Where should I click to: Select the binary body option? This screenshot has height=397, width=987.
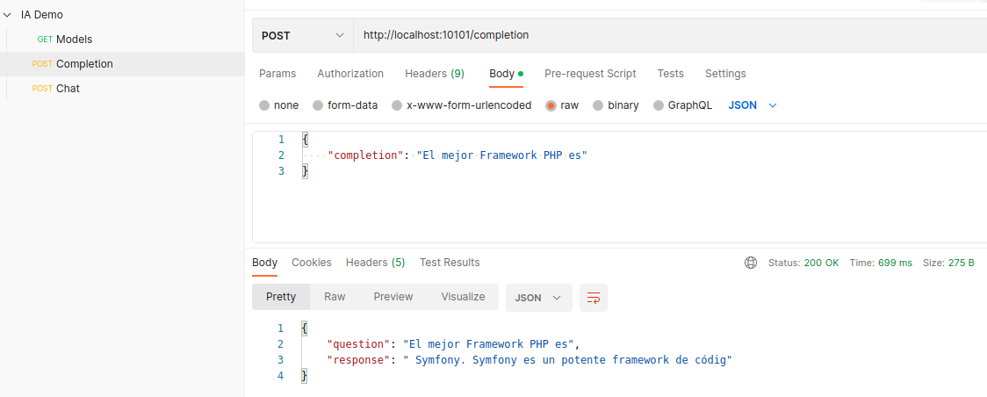coord(598,105)
